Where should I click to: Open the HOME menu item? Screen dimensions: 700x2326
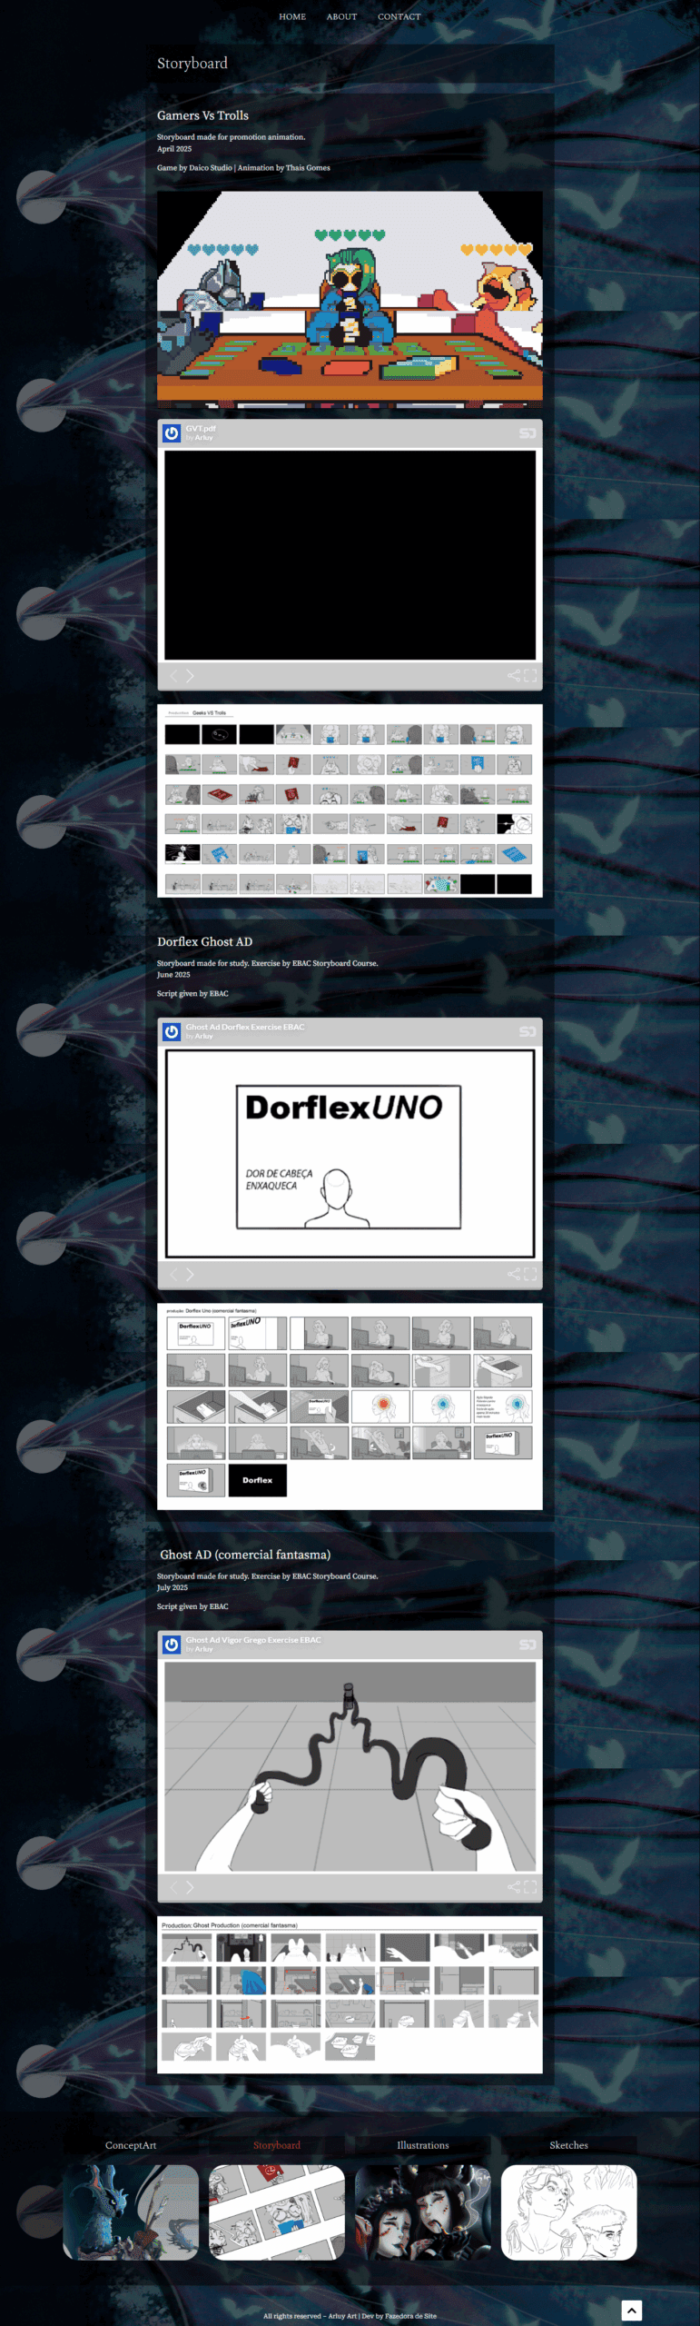pyautogui.click(x=292, y=16)
